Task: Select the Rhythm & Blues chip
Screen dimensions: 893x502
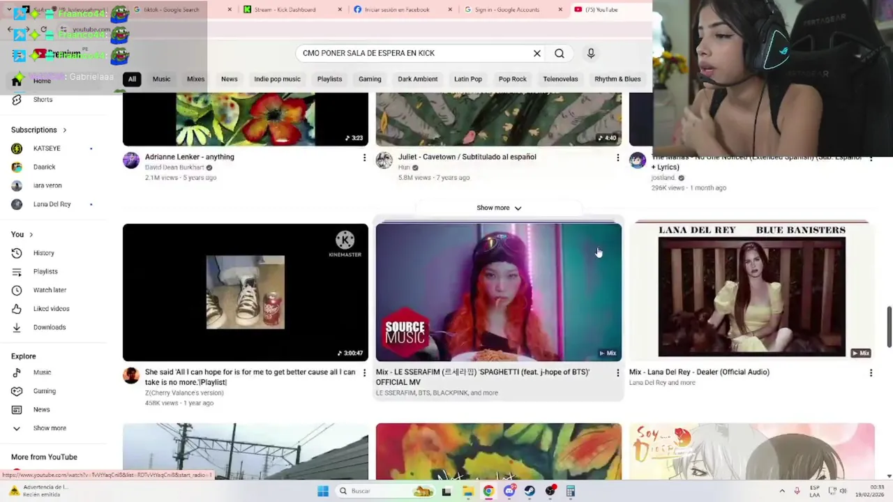Action: [x=617, y=79]
